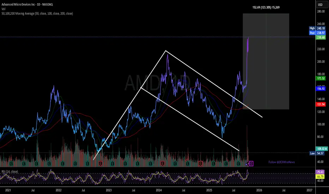Click the first green earnings marker in early 2021
Screen dimensions: 329x194
(x=11, y=164)
